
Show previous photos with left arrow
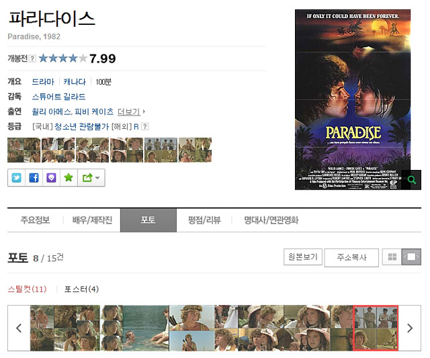point(19,328)
